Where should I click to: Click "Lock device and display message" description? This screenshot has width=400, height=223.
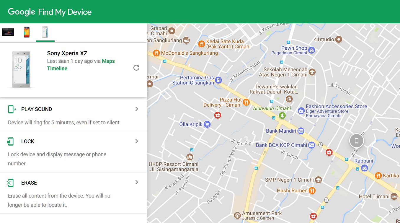(57, 159)
